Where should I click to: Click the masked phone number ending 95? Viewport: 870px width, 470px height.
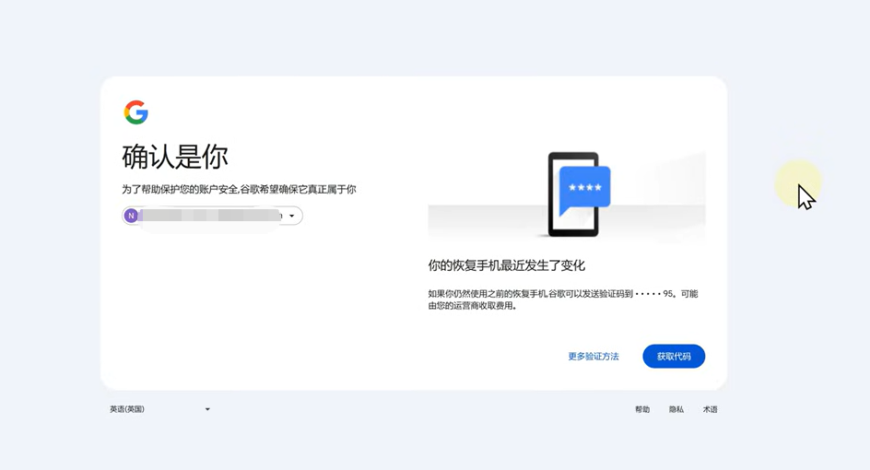(655, 294)
